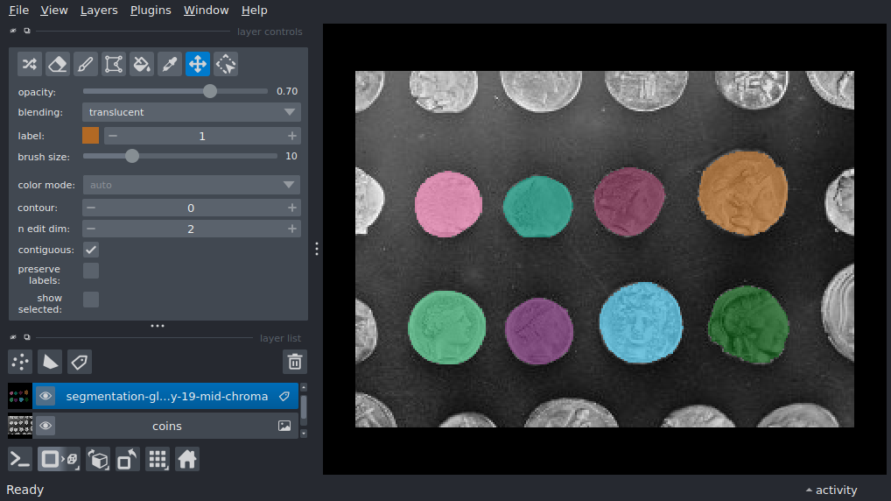Click the horizontal splitter dots below controls
The height and width of the screenshot is (501, 891).
[158, 326]
